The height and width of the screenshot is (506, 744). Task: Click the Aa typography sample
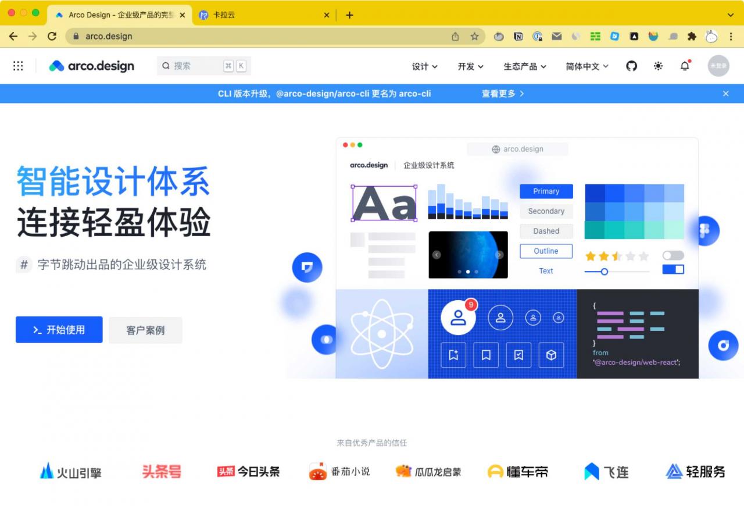tap(384, 204)
